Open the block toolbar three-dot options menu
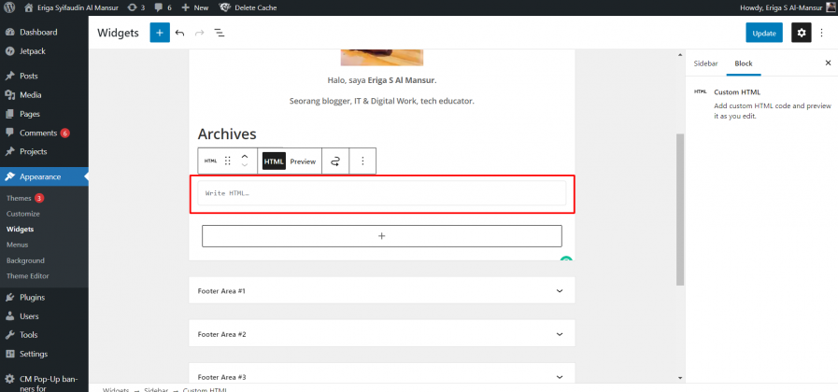 click(362, 161)
